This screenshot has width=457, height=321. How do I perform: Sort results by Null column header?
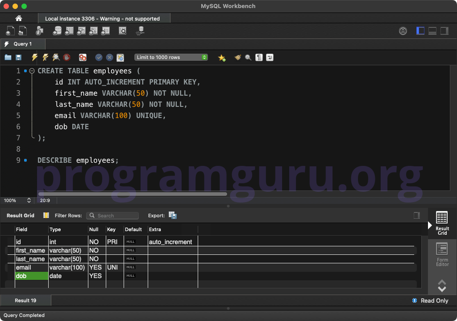point(97,229)
